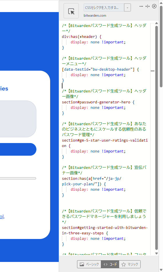Click the section#gm-5-star-user-ratings-validation selector
163x272 pixels.
click(105, 143)
